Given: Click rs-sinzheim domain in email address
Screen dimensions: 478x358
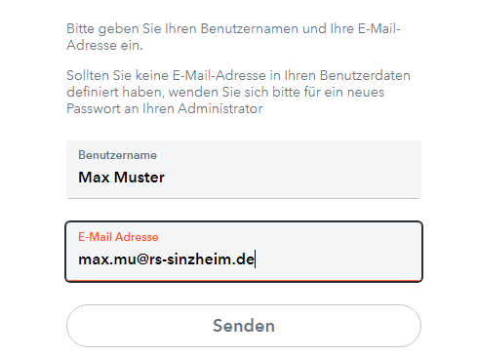Looking at the screenshot, I should 190,259.
